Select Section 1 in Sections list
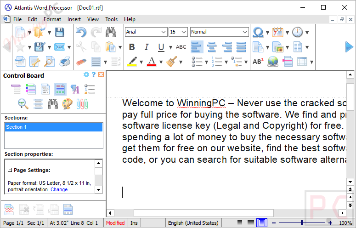The height and width of the screenshot is (228, 356). (54, 127)
